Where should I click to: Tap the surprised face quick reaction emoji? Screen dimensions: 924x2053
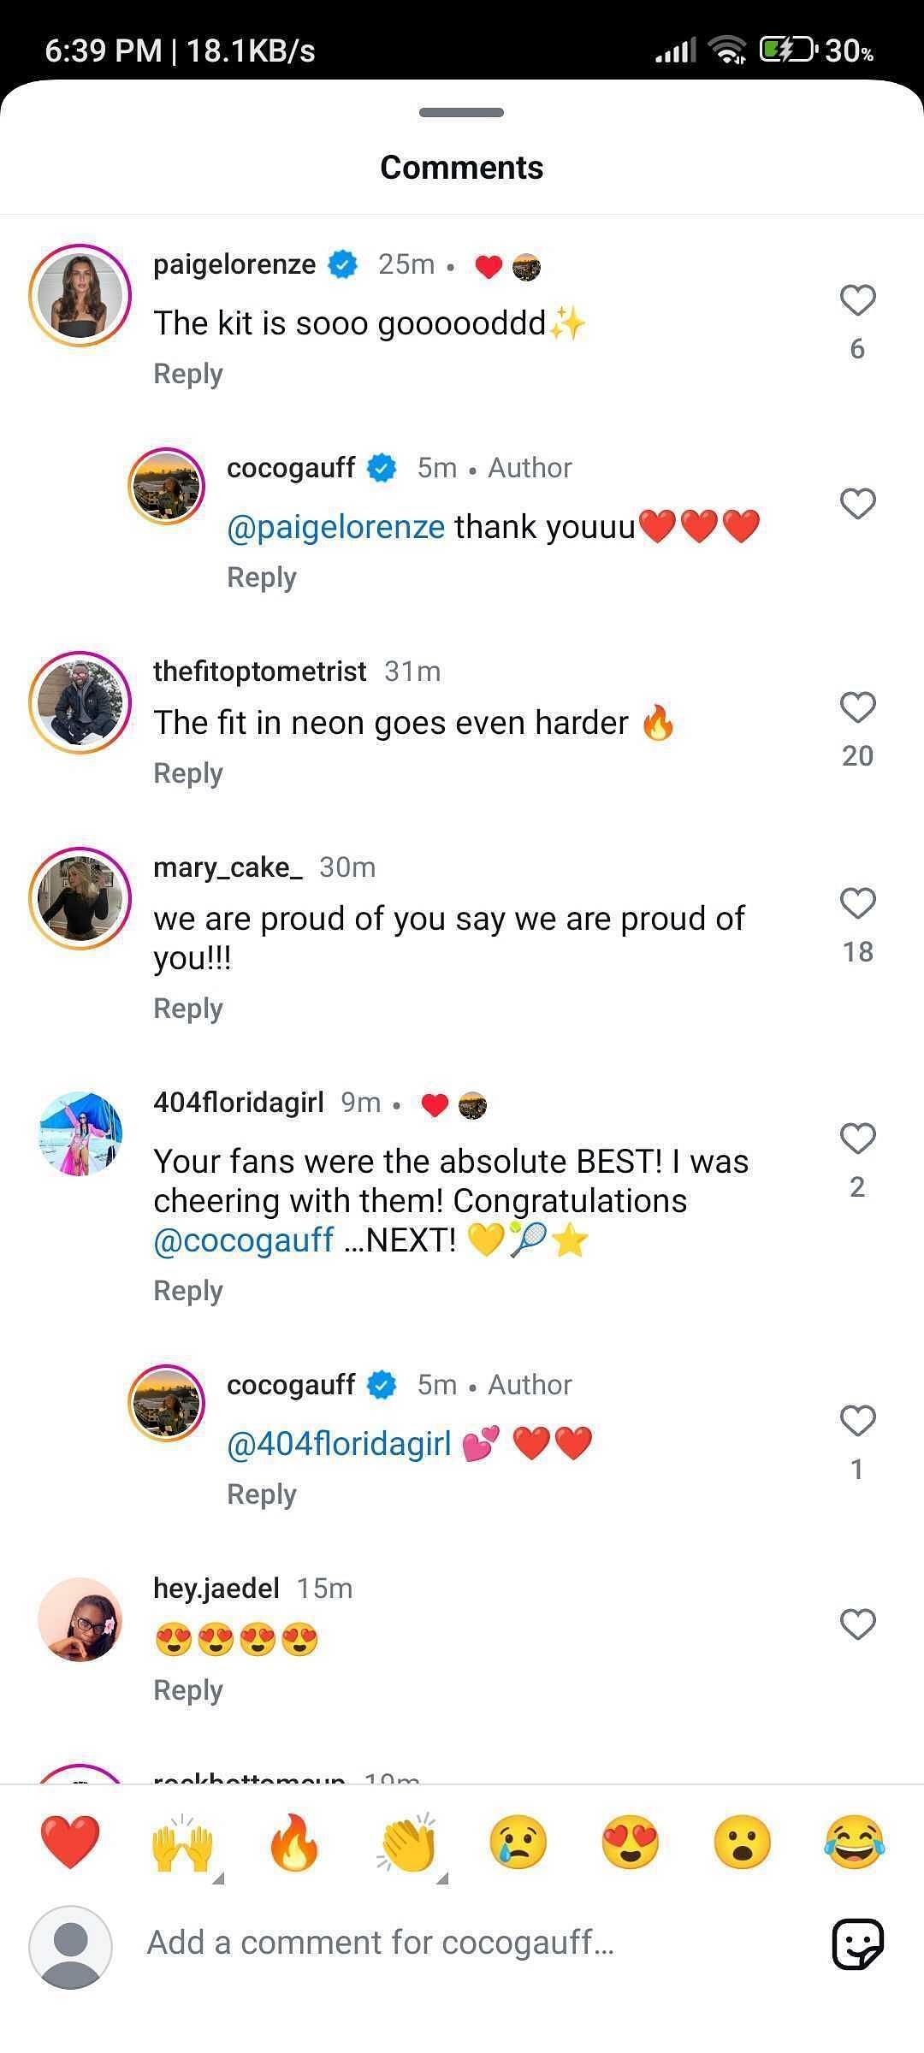[x=743, y=1841]
